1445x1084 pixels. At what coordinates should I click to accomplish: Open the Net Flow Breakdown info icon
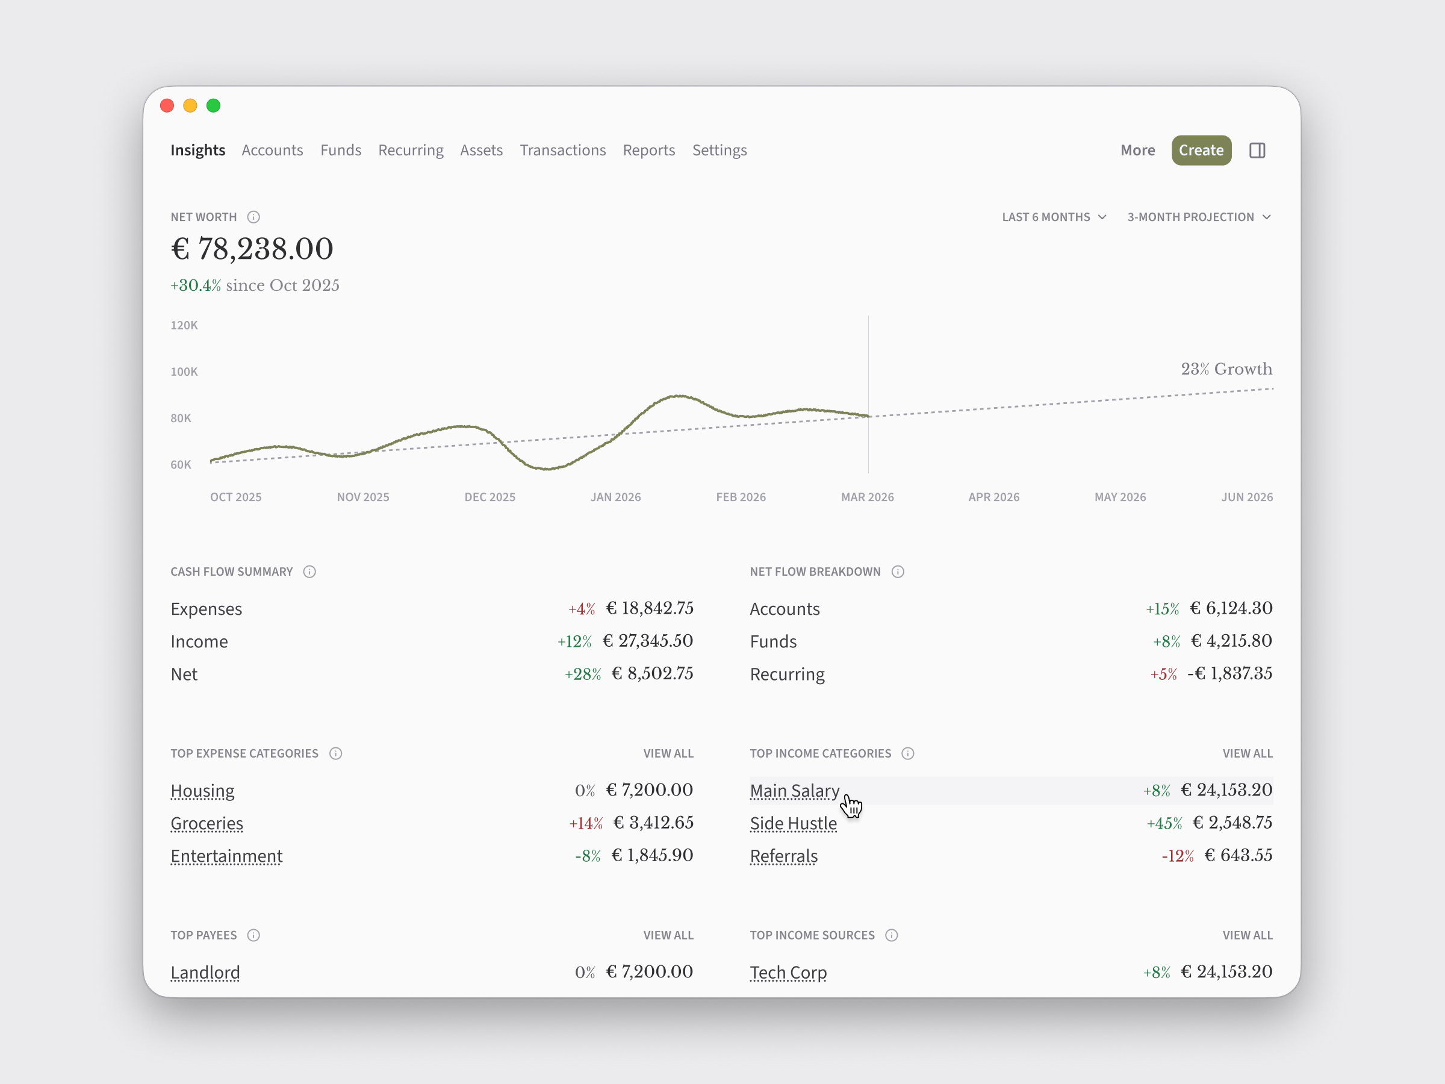(898, 571)
